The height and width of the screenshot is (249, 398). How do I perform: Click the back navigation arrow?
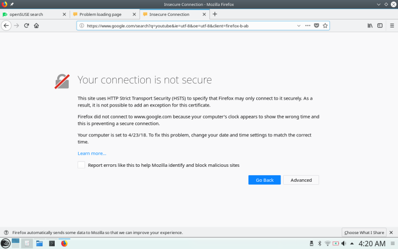tap(6, 25)
